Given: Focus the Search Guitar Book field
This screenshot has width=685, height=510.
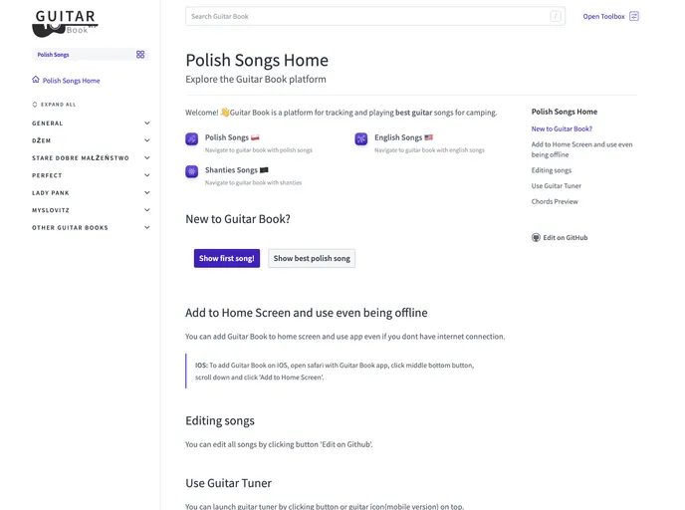Looking at the screenshot, I should click(368, 16).
